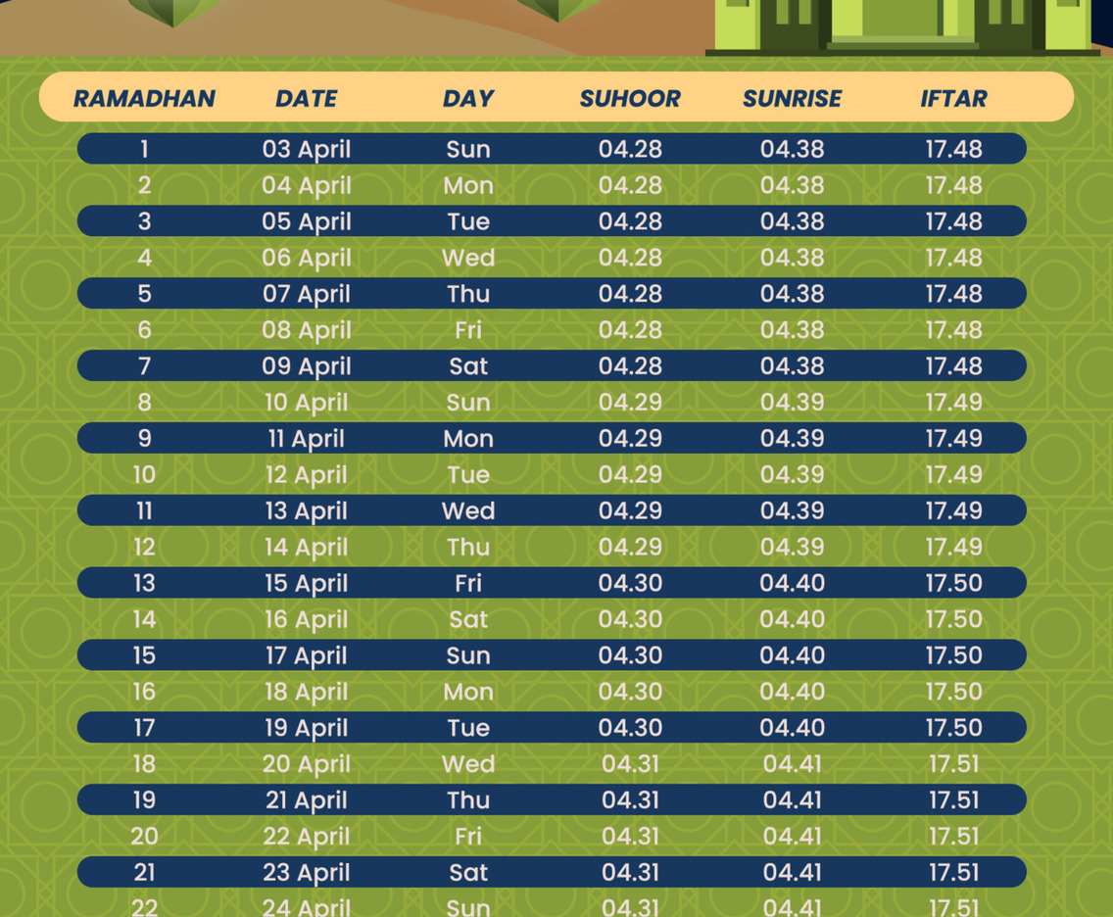Select the date '20 April'
This screenshot has height=917, width=1113.
pyautogui.click(x=306, y=764)
